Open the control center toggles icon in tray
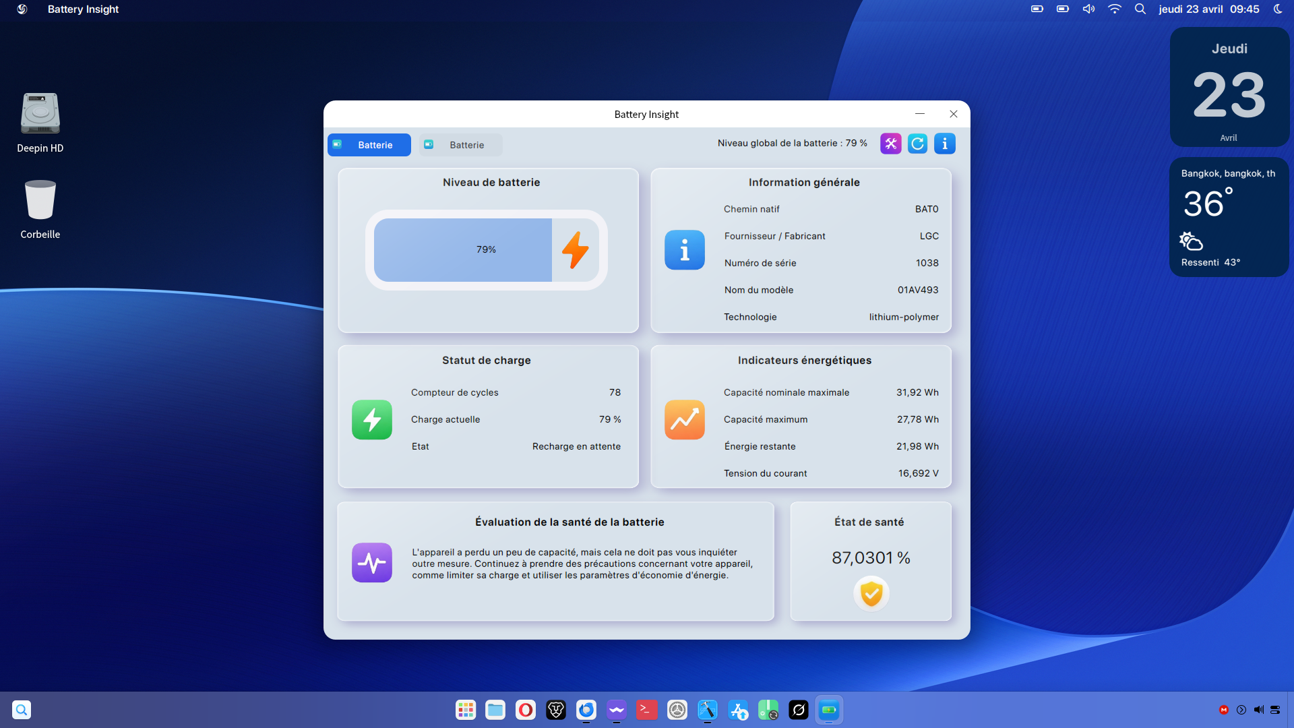 (x=1275, y=710)
